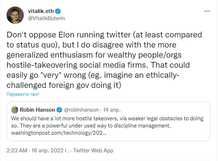Click the main tweet text about Elon

[x=104, y=60]
